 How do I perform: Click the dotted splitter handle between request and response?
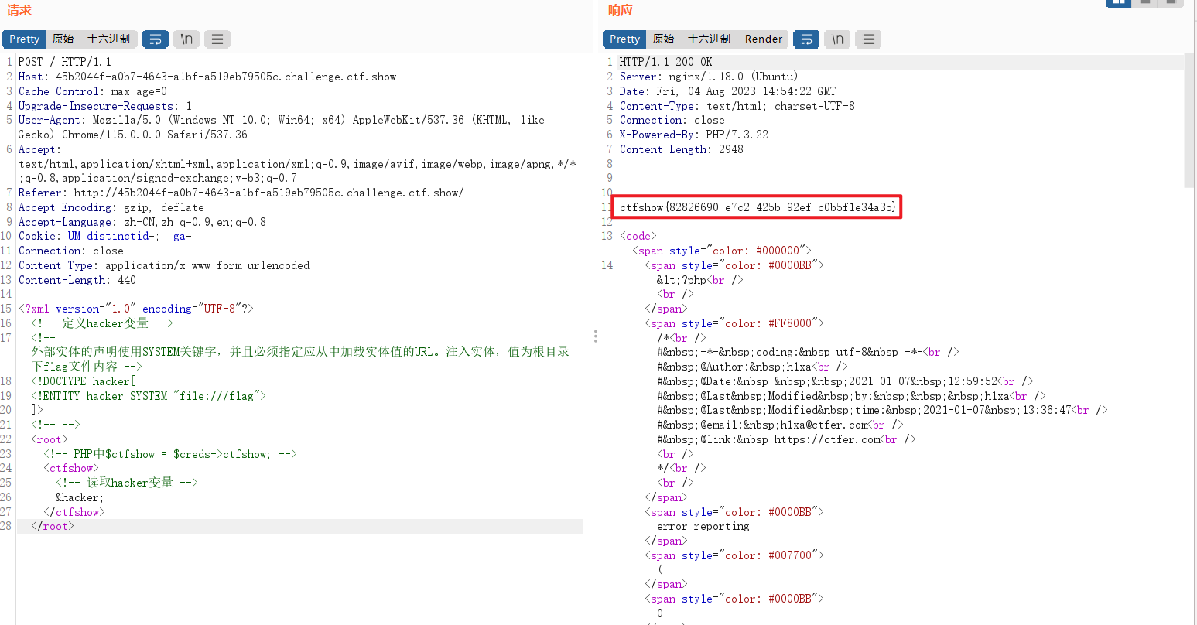595,336
